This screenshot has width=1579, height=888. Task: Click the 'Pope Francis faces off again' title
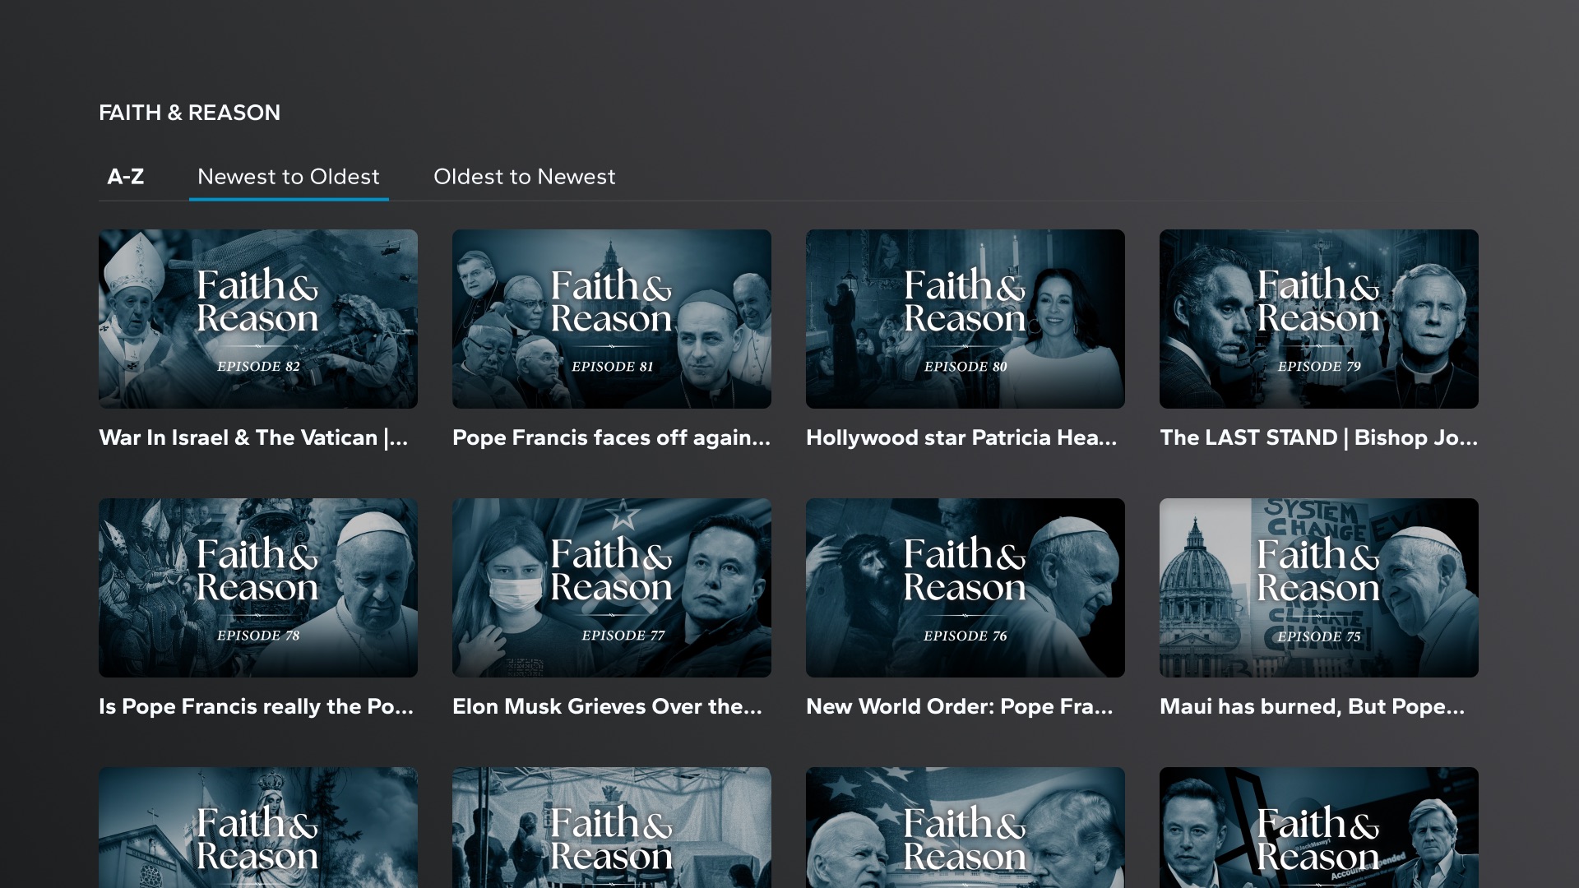(x=612, y=438)
